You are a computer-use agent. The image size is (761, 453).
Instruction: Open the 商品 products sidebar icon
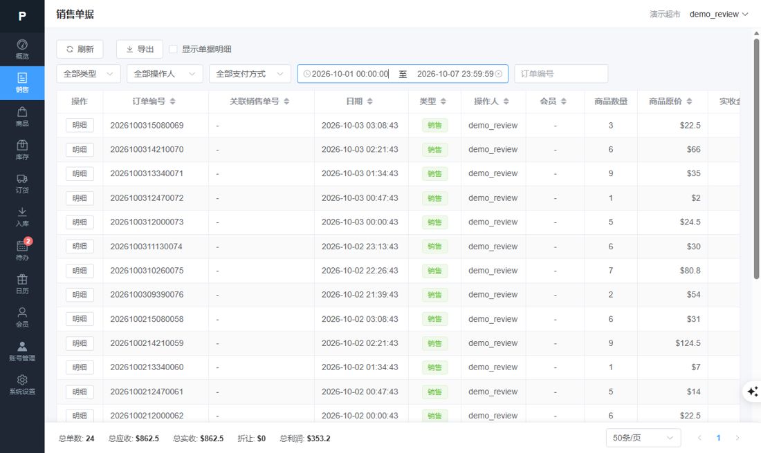(x=22, y=117)
